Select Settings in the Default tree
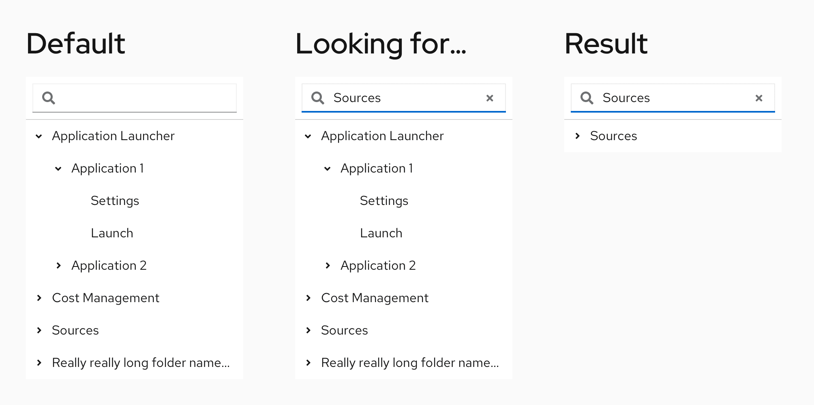Viewport: 814px width, 405px height. pos(115,201)
